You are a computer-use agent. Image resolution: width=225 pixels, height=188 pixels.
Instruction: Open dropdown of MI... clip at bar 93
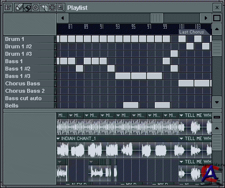(x=118, y=115)
